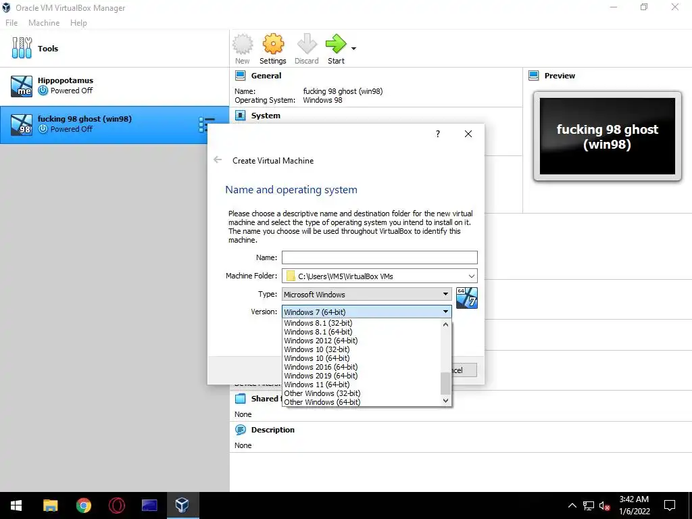Viewport: 692px width, 519px height.
Task: Click the muted volume tray icon
Action: 604,505
